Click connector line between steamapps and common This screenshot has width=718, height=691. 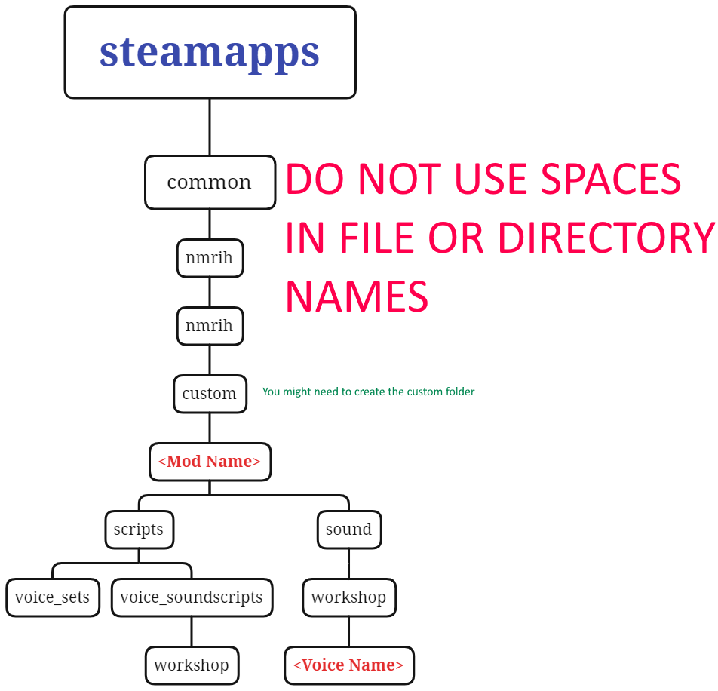210,127
